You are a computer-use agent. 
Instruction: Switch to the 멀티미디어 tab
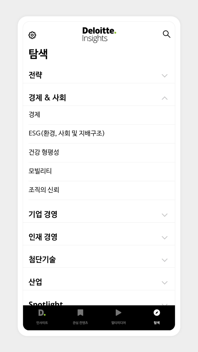118,317
